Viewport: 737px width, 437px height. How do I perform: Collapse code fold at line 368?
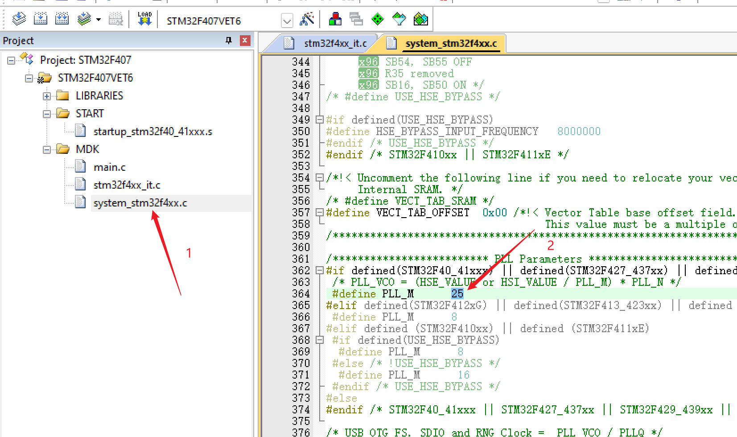tap(319, 340)
